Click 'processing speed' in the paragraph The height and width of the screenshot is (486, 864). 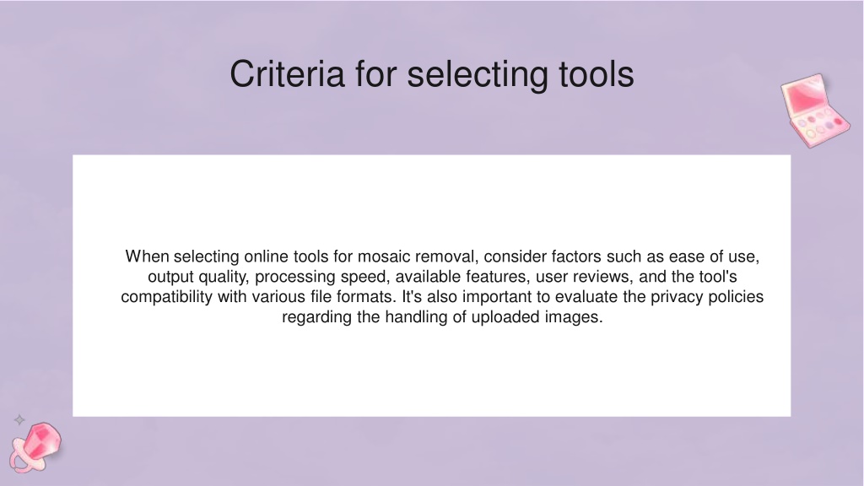pos(321,277)
